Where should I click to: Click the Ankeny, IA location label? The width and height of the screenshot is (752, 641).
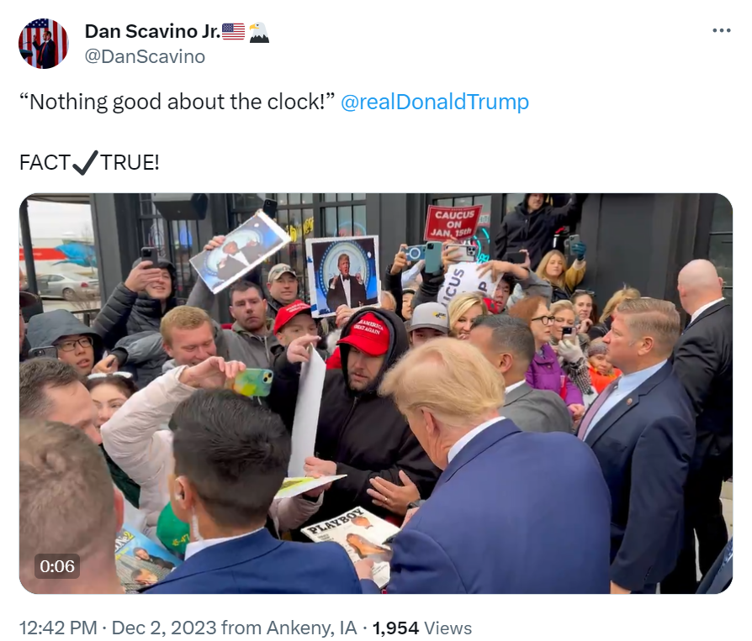311,628
